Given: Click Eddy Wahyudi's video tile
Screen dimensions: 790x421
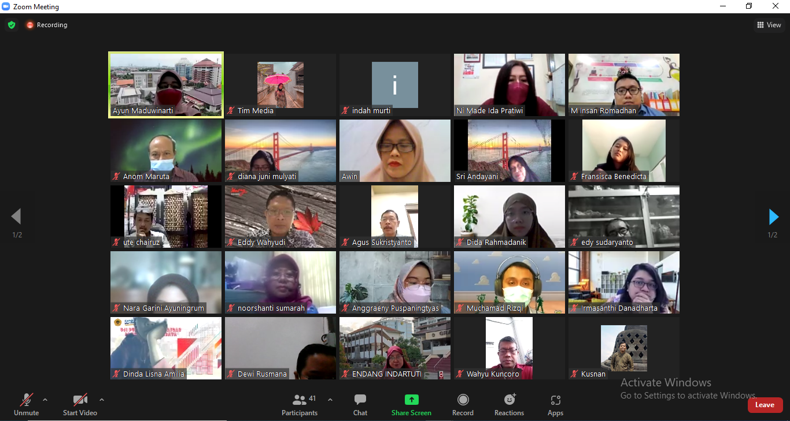Looking at the screenshot, I should point(280,217).
